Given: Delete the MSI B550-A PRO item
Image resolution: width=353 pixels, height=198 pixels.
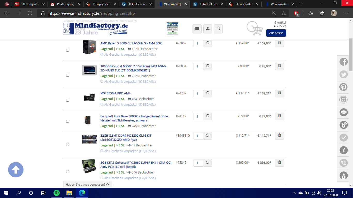Looking at the screenshot, I should (x=279, y=93).
